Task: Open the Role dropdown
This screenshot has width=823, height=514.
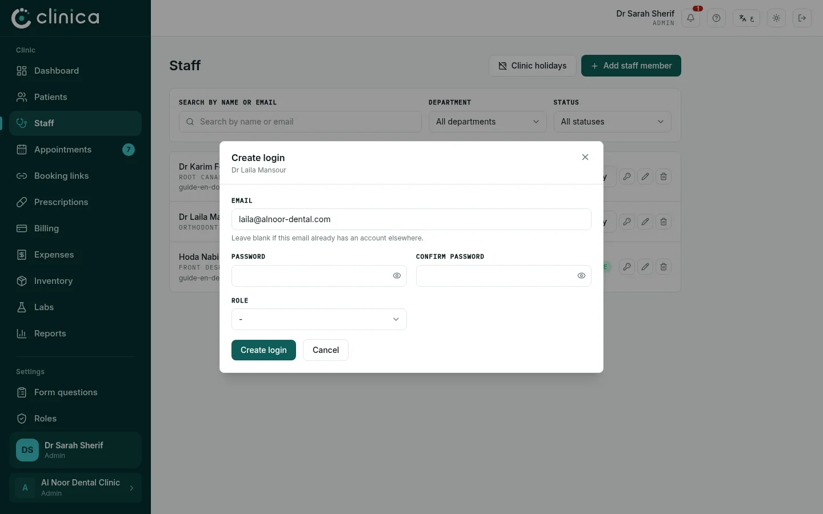Action: point(319,319)
